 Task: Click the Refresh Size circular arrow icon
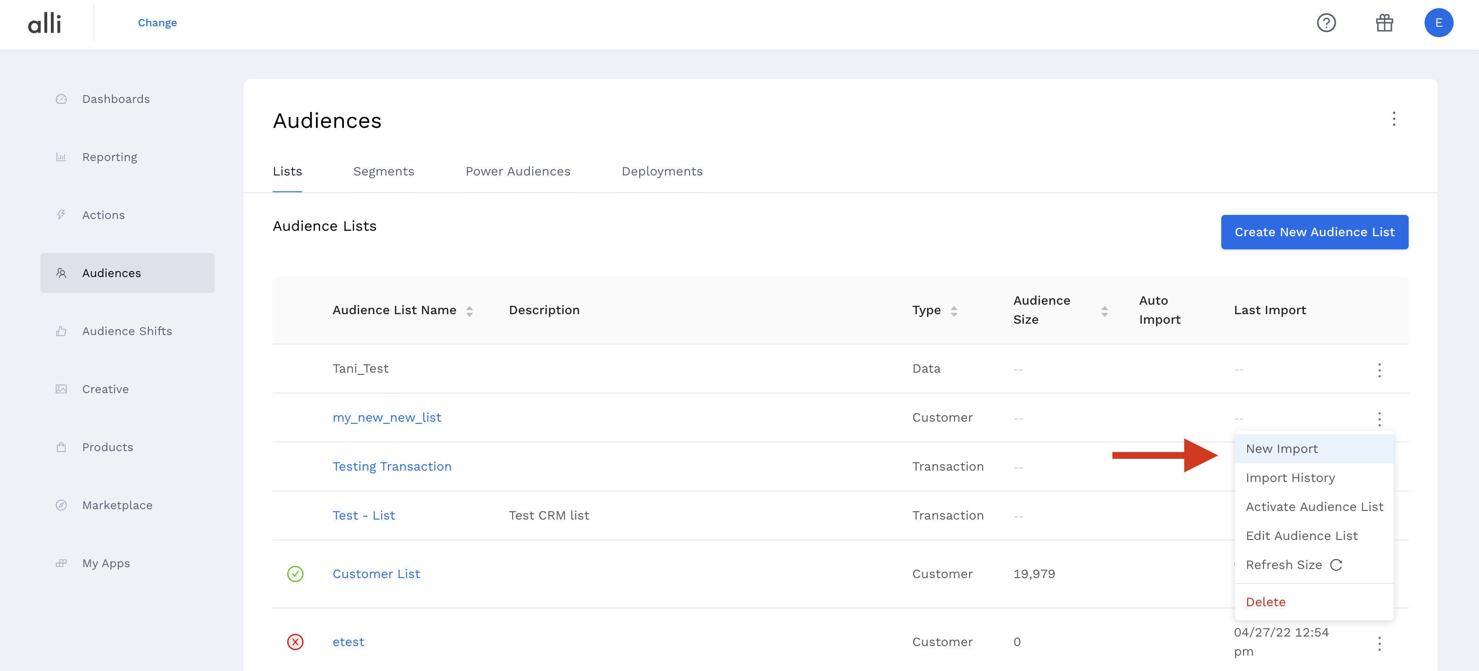point(1336,565)
